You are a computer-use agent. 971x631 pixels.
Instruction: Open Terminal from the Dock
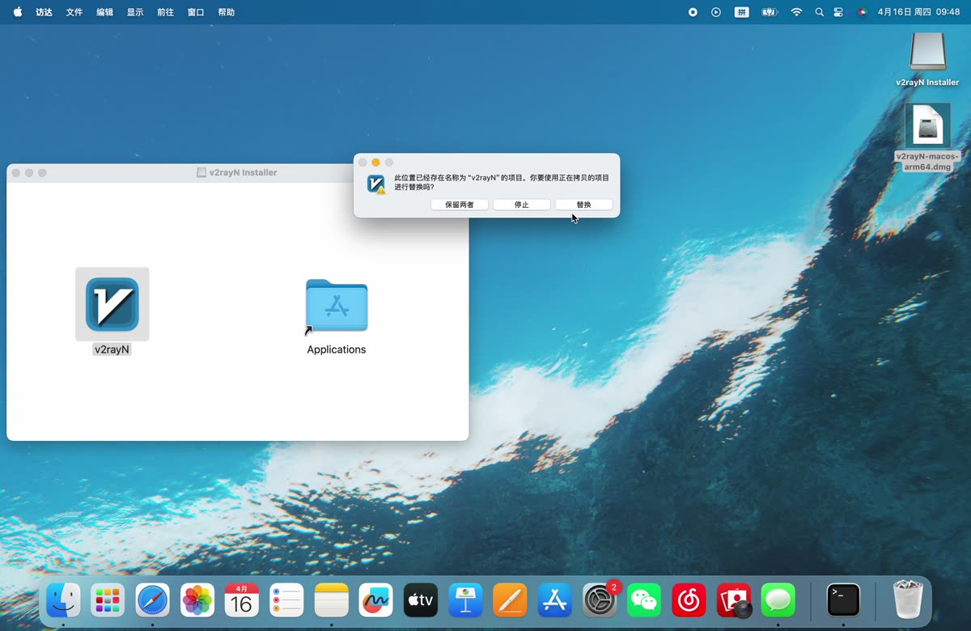[x=843, y=600]
